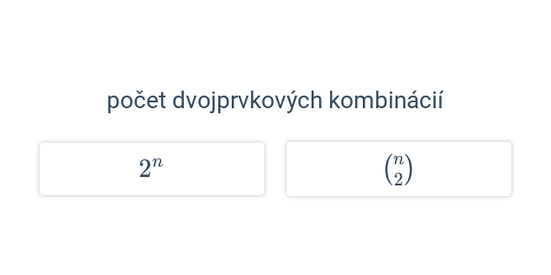
Task: Tap the large digit 2 in the left card
Action: (145, 170)
